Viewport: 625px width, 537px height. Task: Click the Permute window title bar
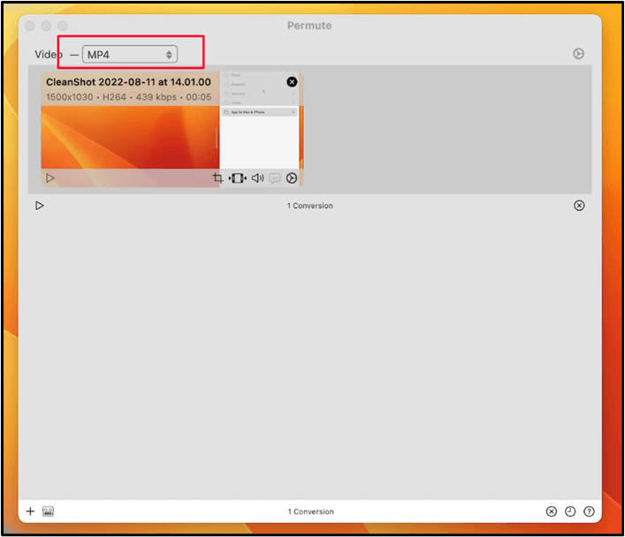[x=311, y=26]
